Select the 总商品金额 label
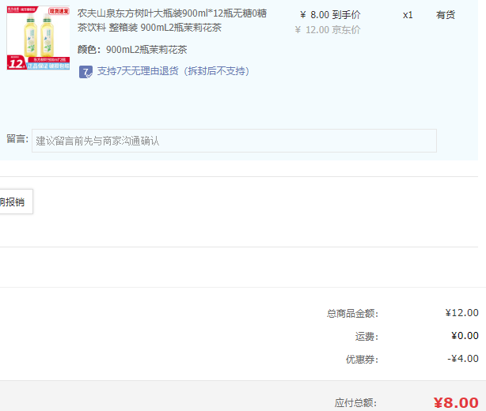The image size is (486, 411). (x=352, y=314)
